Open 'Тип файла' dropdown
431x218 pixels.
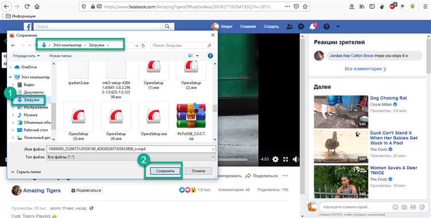click(131, 157)
